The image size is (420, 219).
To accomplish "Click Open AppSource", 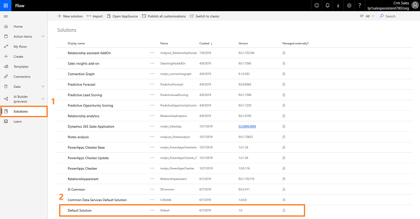I will pyautogui.click(x=123, y=16).
